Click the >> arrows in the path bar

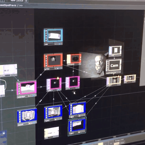point(21,6)
